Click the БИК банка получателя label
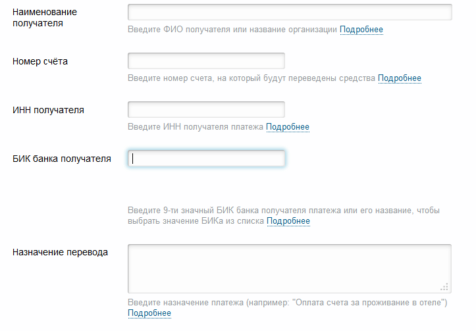This screenshot has height=331, width=476. [62, 159]
